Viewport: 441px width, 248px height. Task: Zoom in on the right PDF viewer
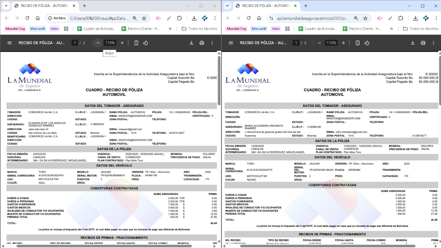click(x=343, y=43)
